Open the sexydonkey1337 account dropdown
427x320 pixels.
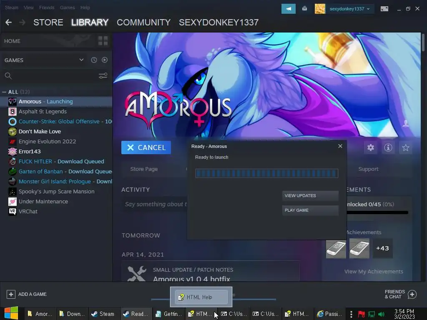click(350, 9)
